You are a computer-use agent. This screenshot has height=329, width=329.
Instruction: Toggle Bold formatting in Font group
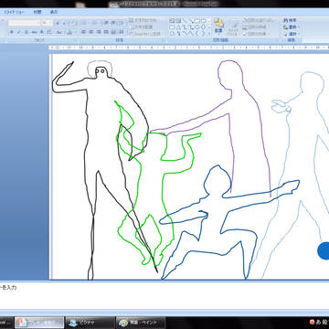(x=12, y=32)
